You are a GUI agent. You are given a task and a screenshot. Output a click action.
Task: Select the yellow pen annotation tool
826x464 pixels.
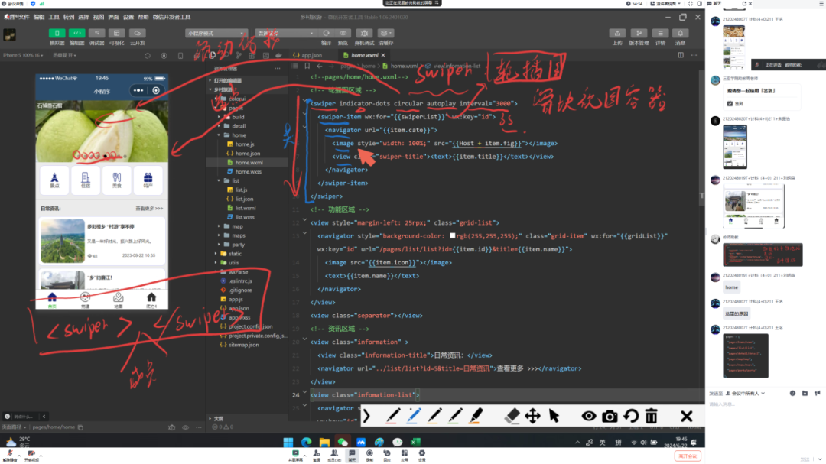(x=434, y=416)
